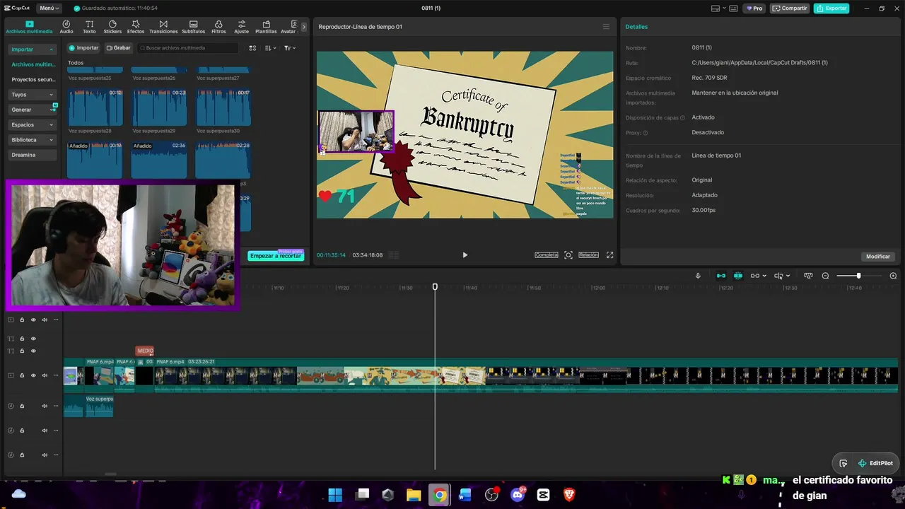Open the Ajuste panel
The image size is (905, 509).
point(242,27)
